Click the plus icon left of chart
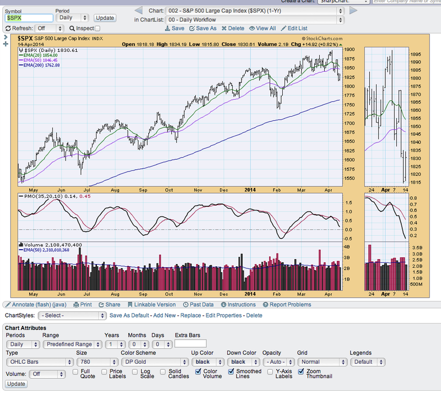This screenshot has height=393, width=441. (6, 44)
